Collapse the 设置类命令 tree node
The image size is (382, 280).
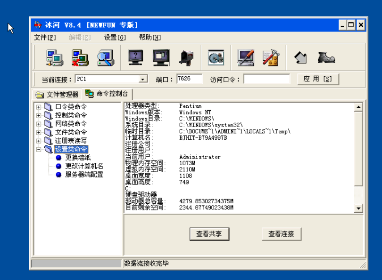point(39,150)
